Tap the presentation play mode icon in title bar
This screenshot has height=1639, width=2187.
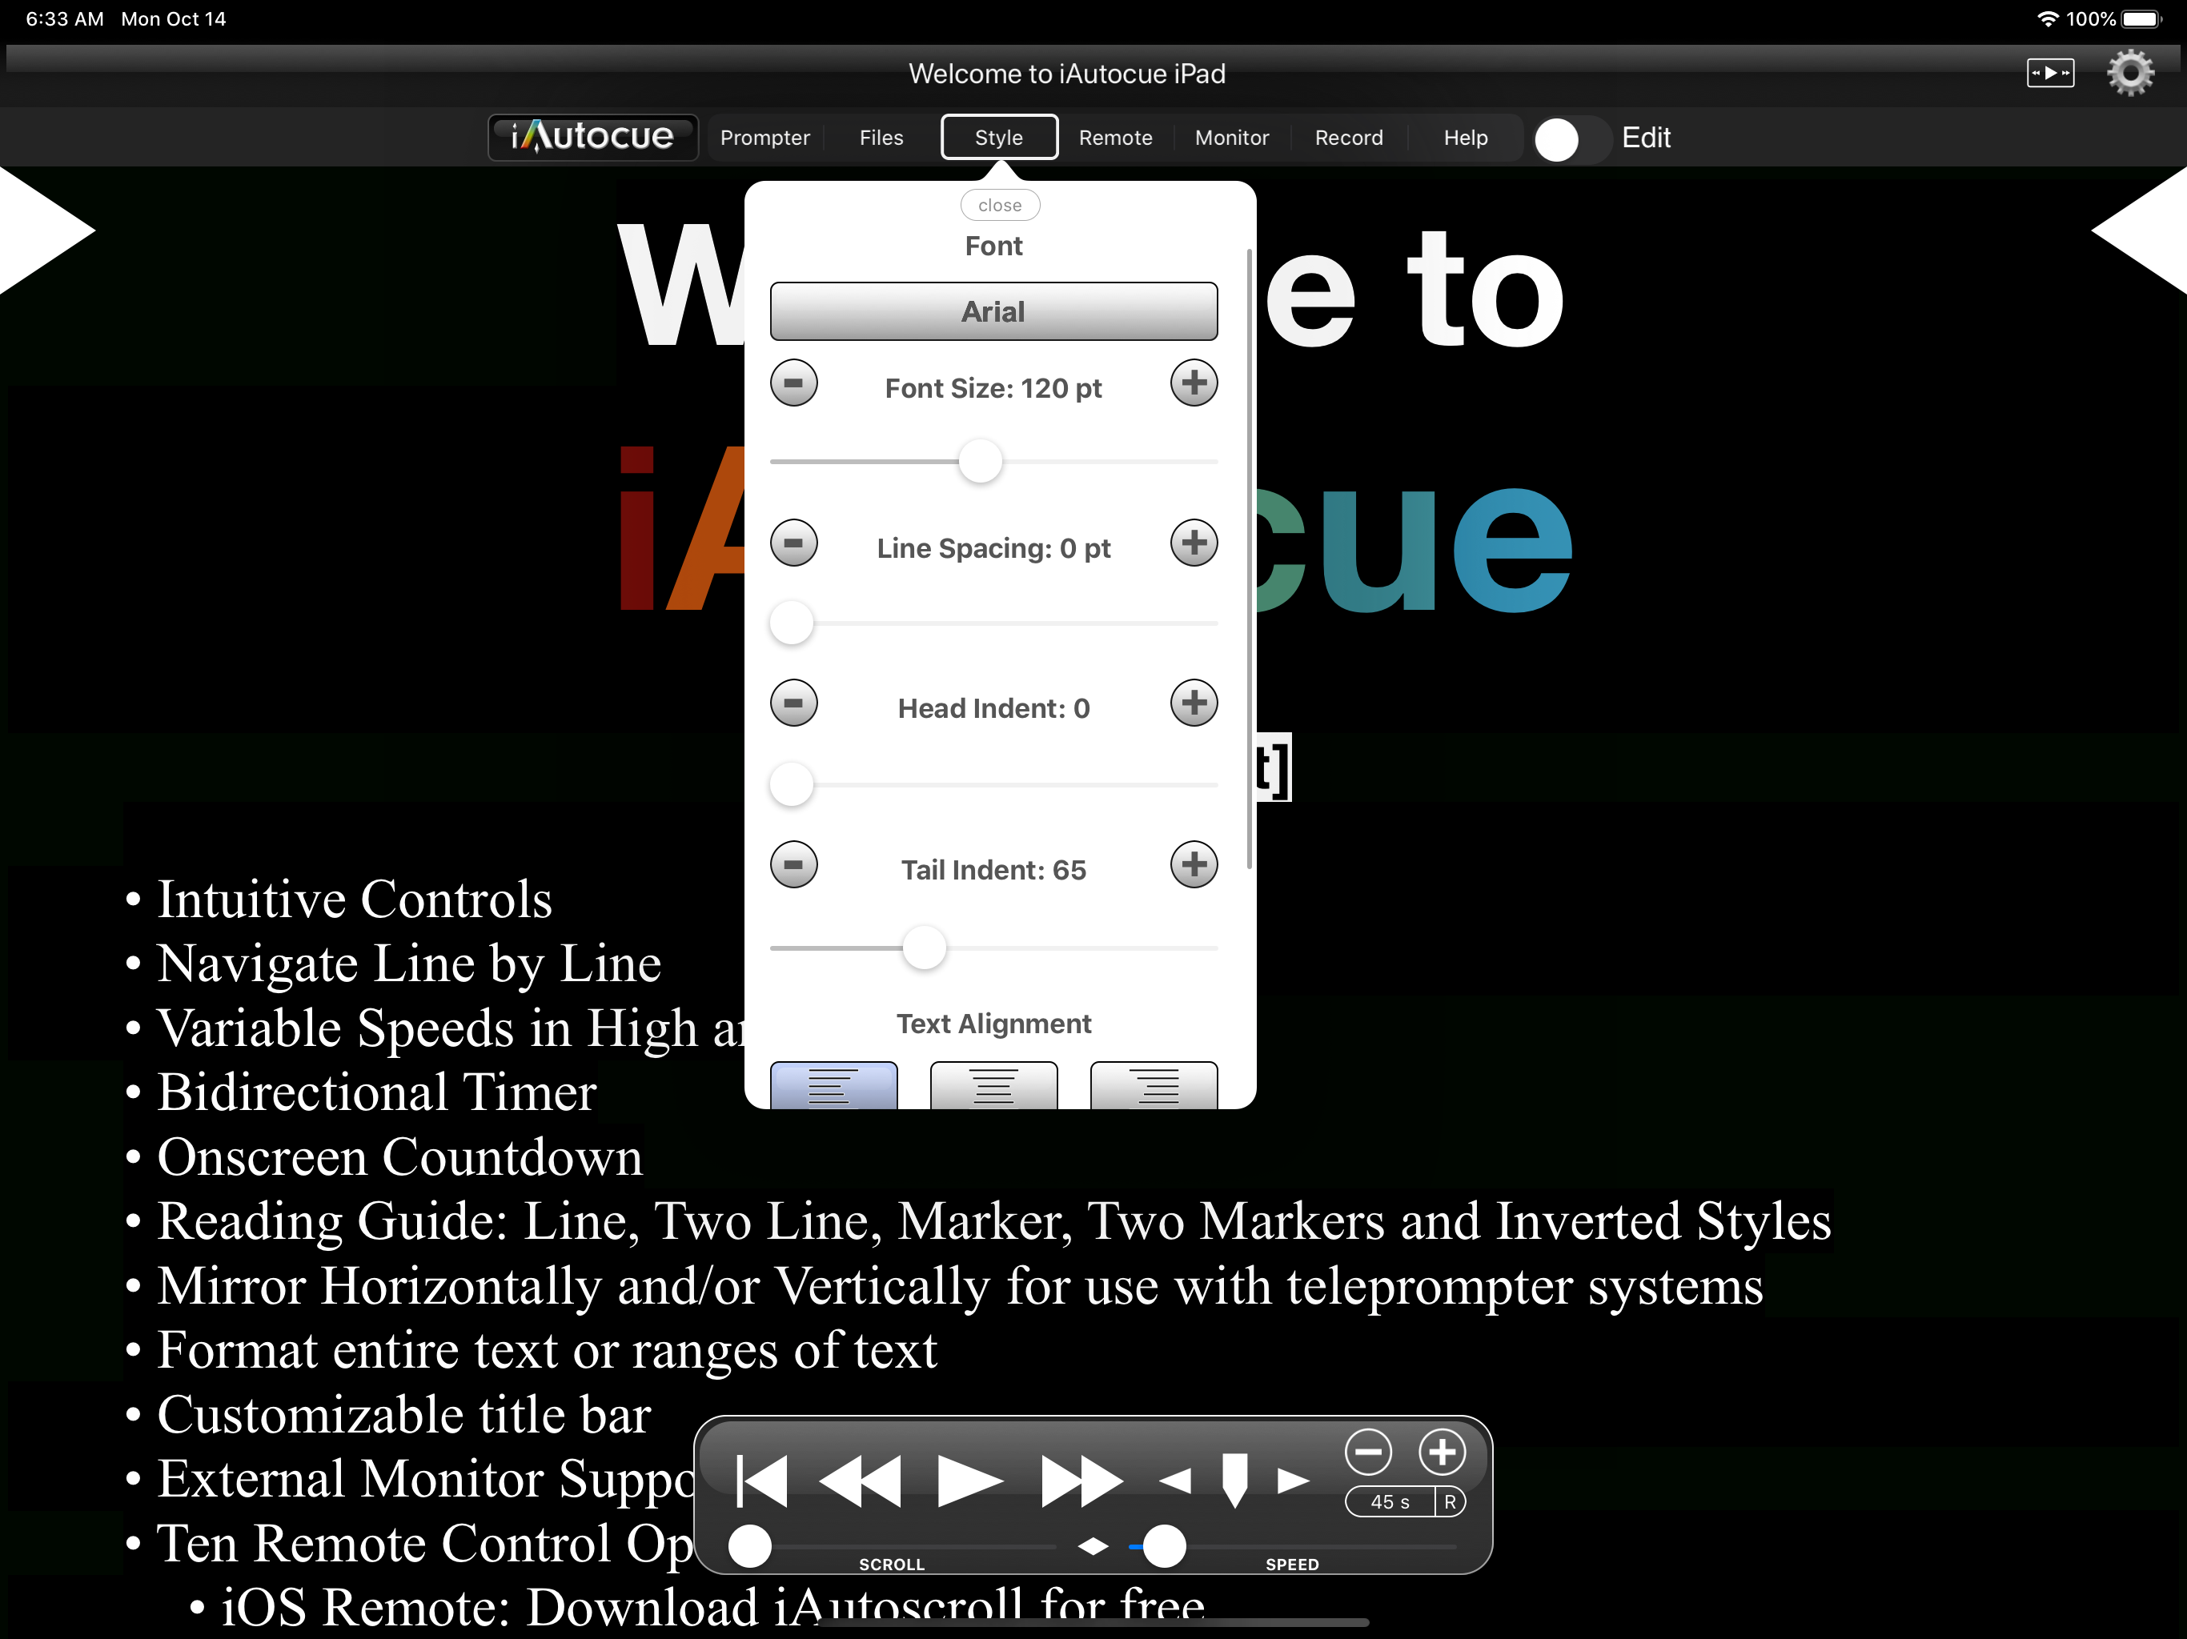(2049, 73)
